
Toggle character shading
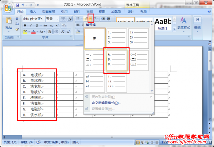(x=50, y=32)
